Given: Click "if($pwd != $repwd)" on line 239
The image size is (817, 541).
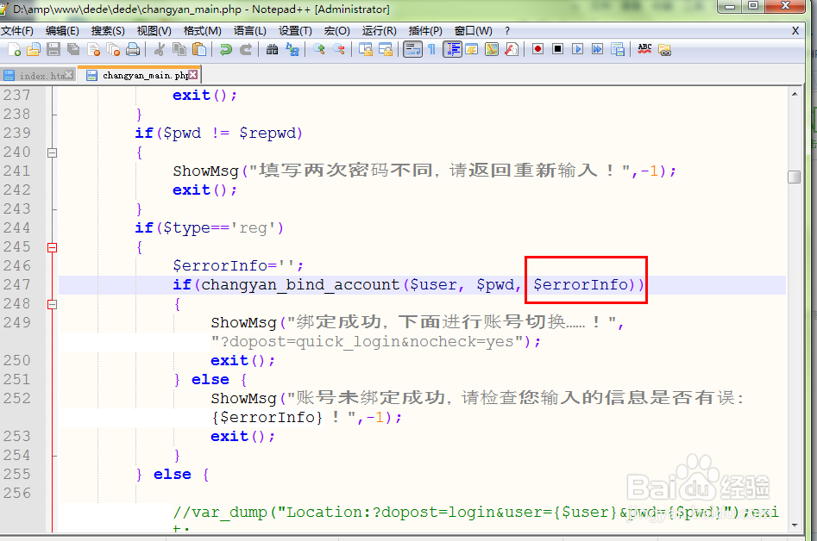Looking at the screenshot, I should tap(218, 134).
